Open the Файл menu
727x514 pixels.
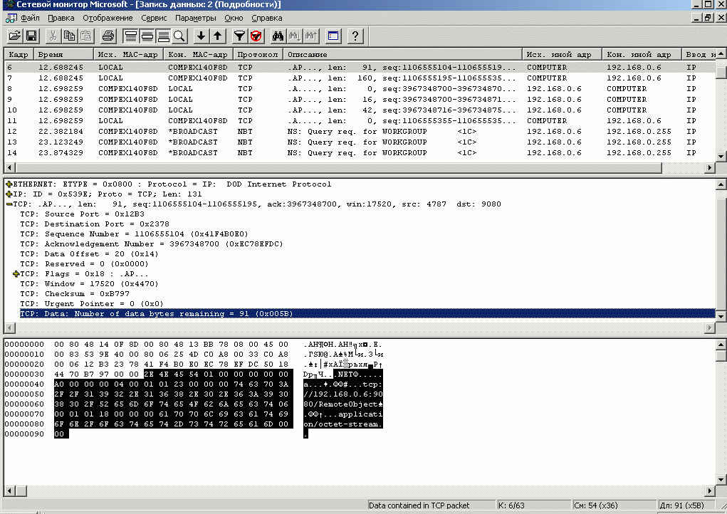30,18
